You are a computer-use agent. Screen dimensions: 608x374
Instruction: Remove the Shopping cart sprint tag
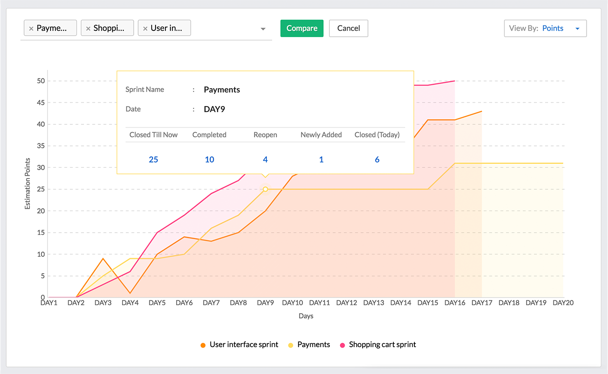88,29
